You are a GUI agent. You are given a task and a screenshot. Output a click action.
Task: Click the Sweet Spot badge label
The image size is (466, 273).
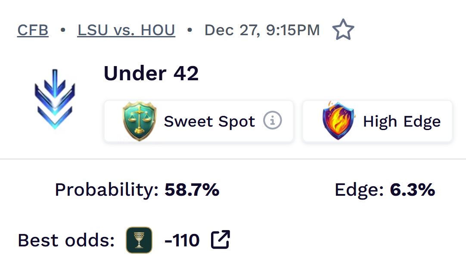coord(209,122)
